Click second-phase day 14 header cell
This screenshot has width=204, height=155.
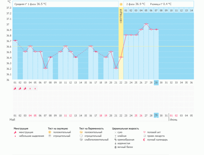[191, 10]
